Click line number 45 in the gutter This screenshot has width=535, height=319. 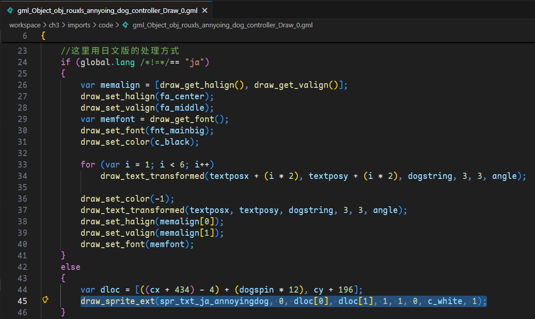point(22,301)
